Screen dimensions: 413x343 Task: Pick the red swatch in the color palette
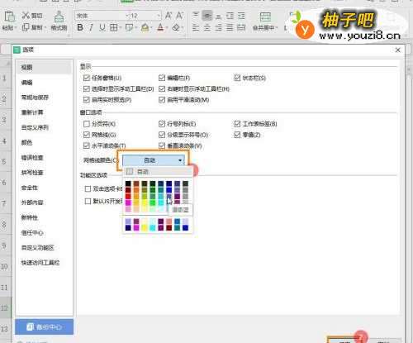(128, 197)
